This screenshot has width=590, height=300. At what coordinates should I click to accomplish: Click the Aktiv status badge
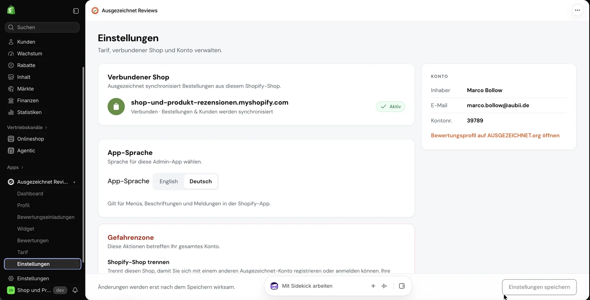tap(390, 107)
